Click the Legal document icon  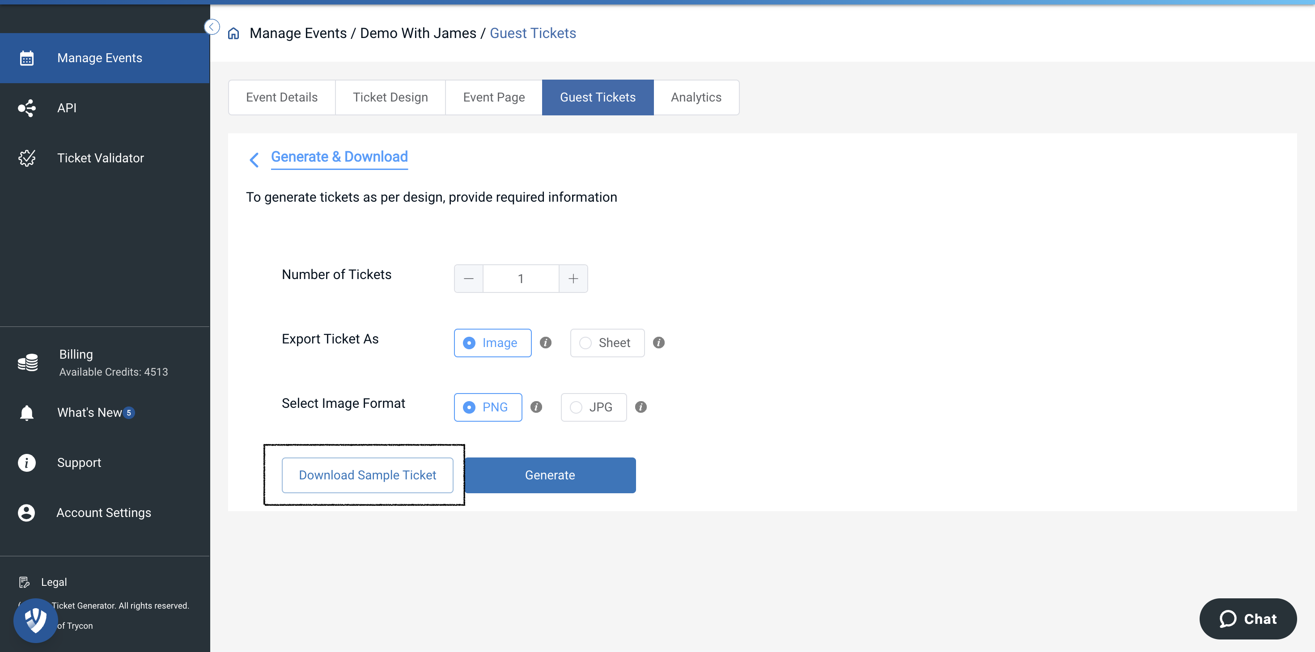(24, 582)
